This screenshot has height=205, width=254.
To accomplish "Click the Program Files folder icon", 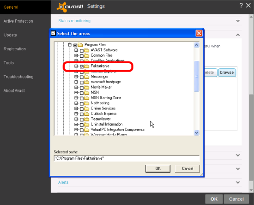I will pyautogui.click(x=80, y=45).
